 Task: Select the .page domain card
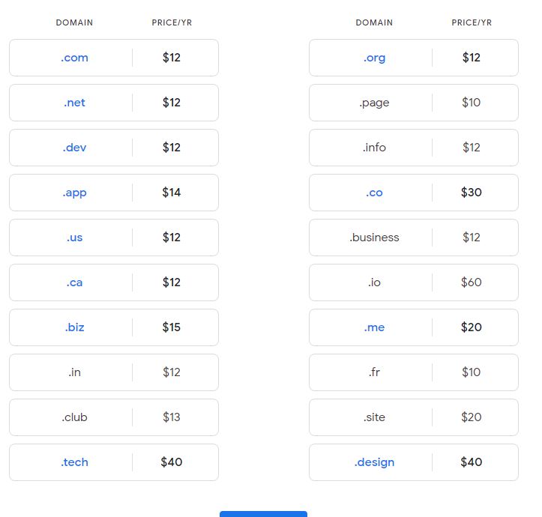click(414, 103)
